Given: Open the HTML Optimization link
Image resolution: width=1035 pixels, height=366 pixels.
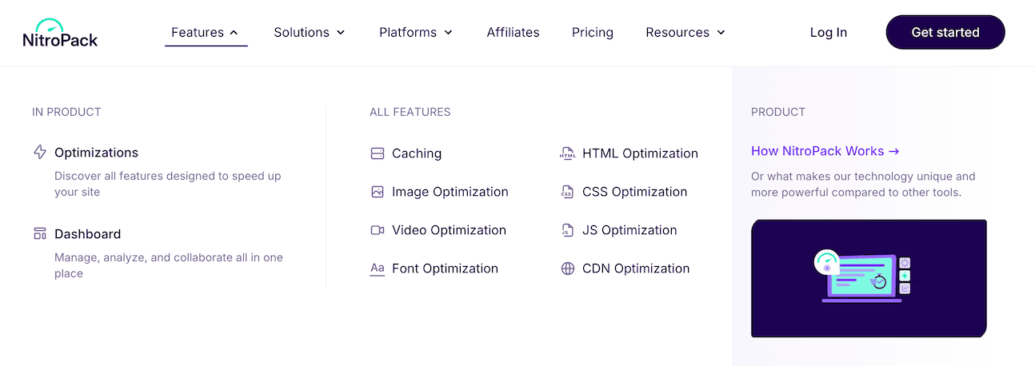Looking at the screenshot, I should pyautogui.click(x=640, y=153).
